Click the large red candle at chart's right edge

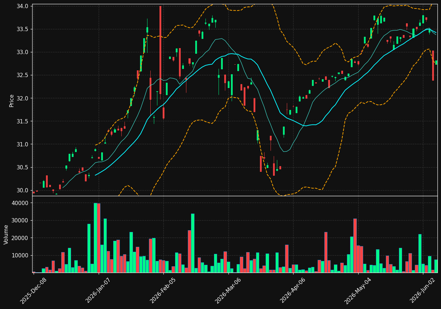(x=433, y=65)
